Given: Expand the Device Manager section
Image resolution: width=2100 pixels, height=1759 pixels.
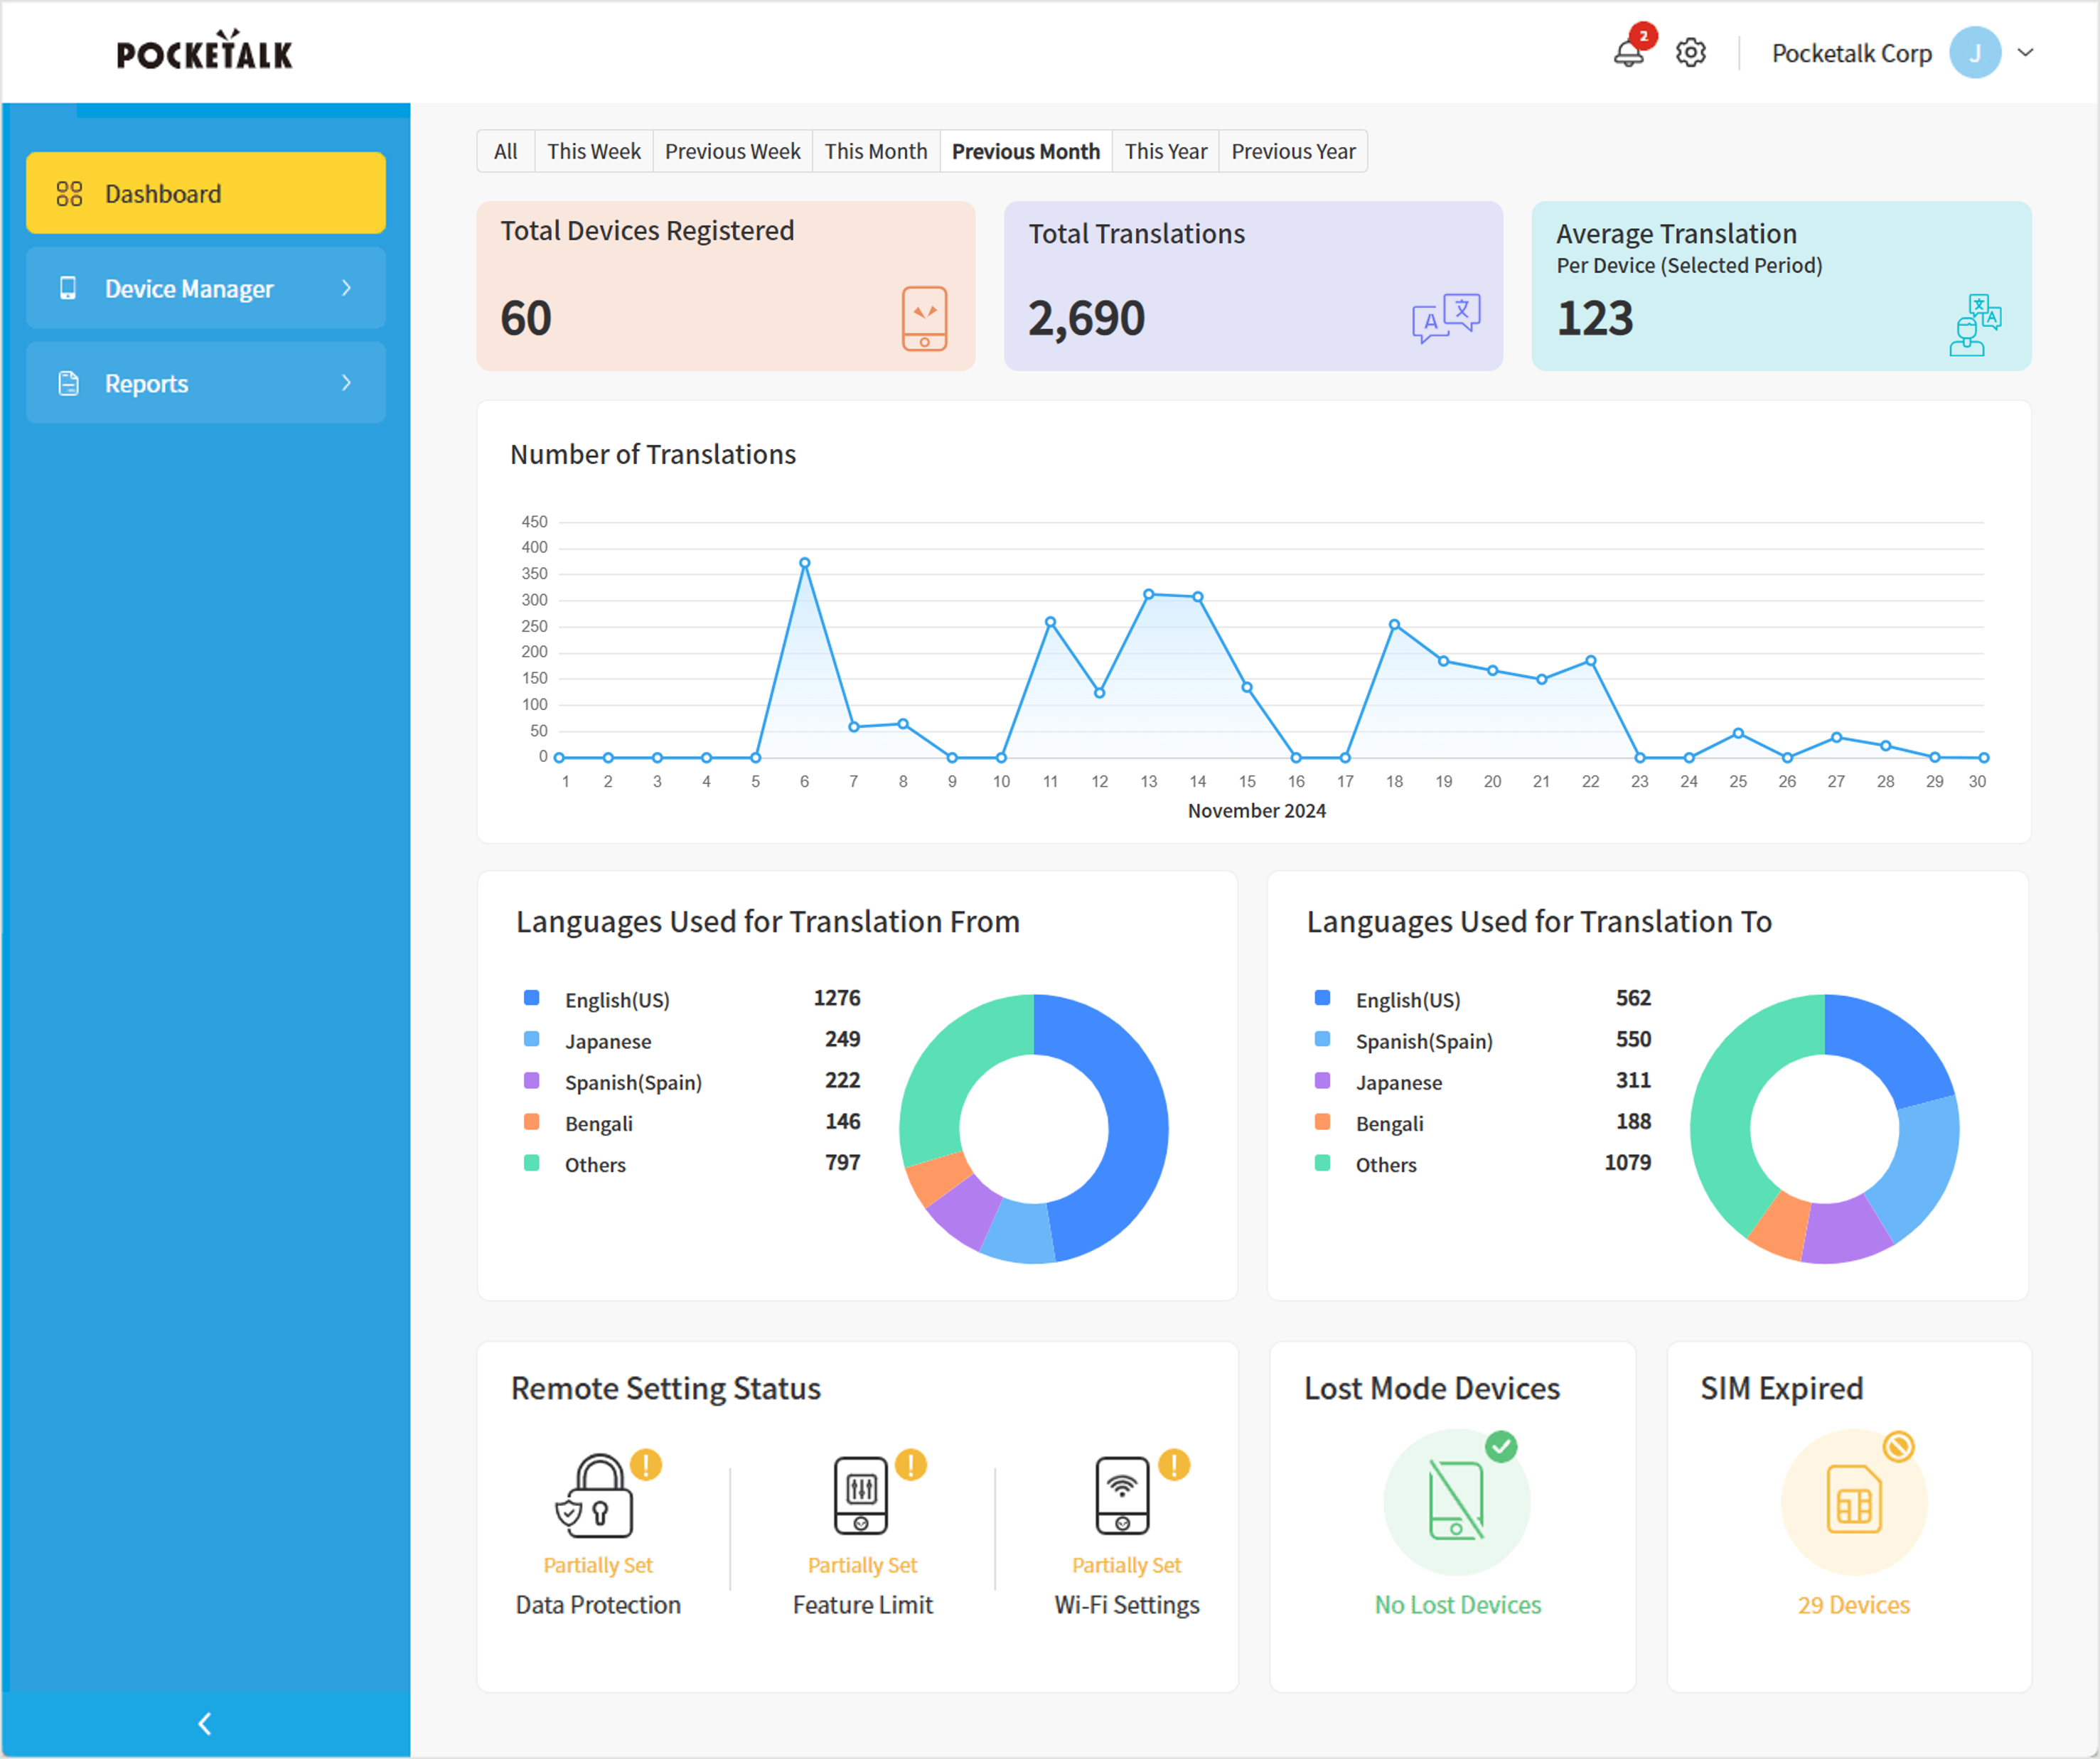Looking at the screenshot, I should coord(347,288).
